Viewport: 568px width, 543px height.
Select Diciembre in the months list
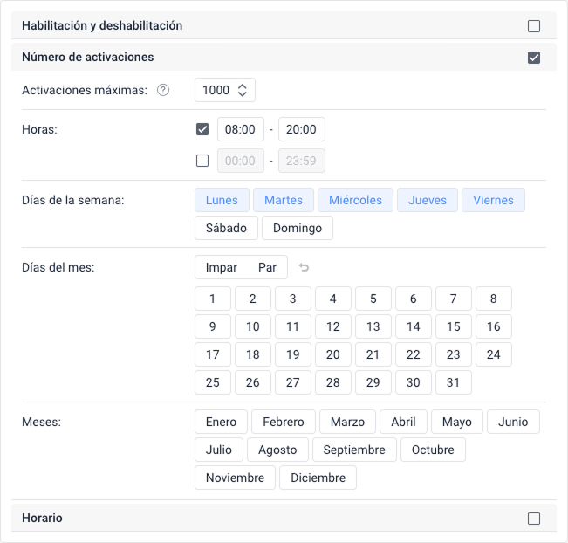[318, 478]
